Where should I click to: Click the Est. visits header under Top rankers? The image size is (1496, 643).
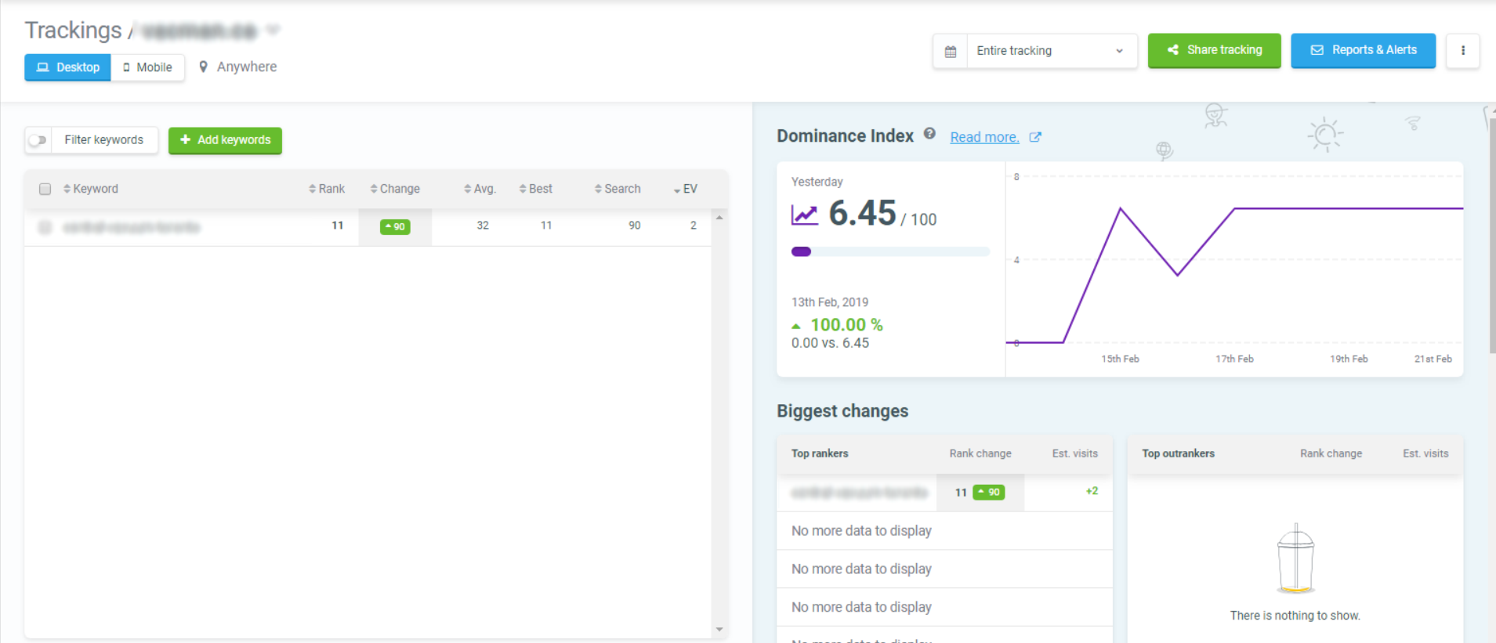1074,453
